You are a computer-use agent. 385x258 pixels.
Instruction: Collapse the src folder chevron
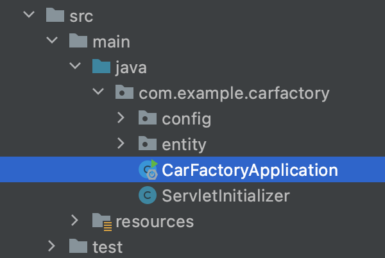pos(29,14)
